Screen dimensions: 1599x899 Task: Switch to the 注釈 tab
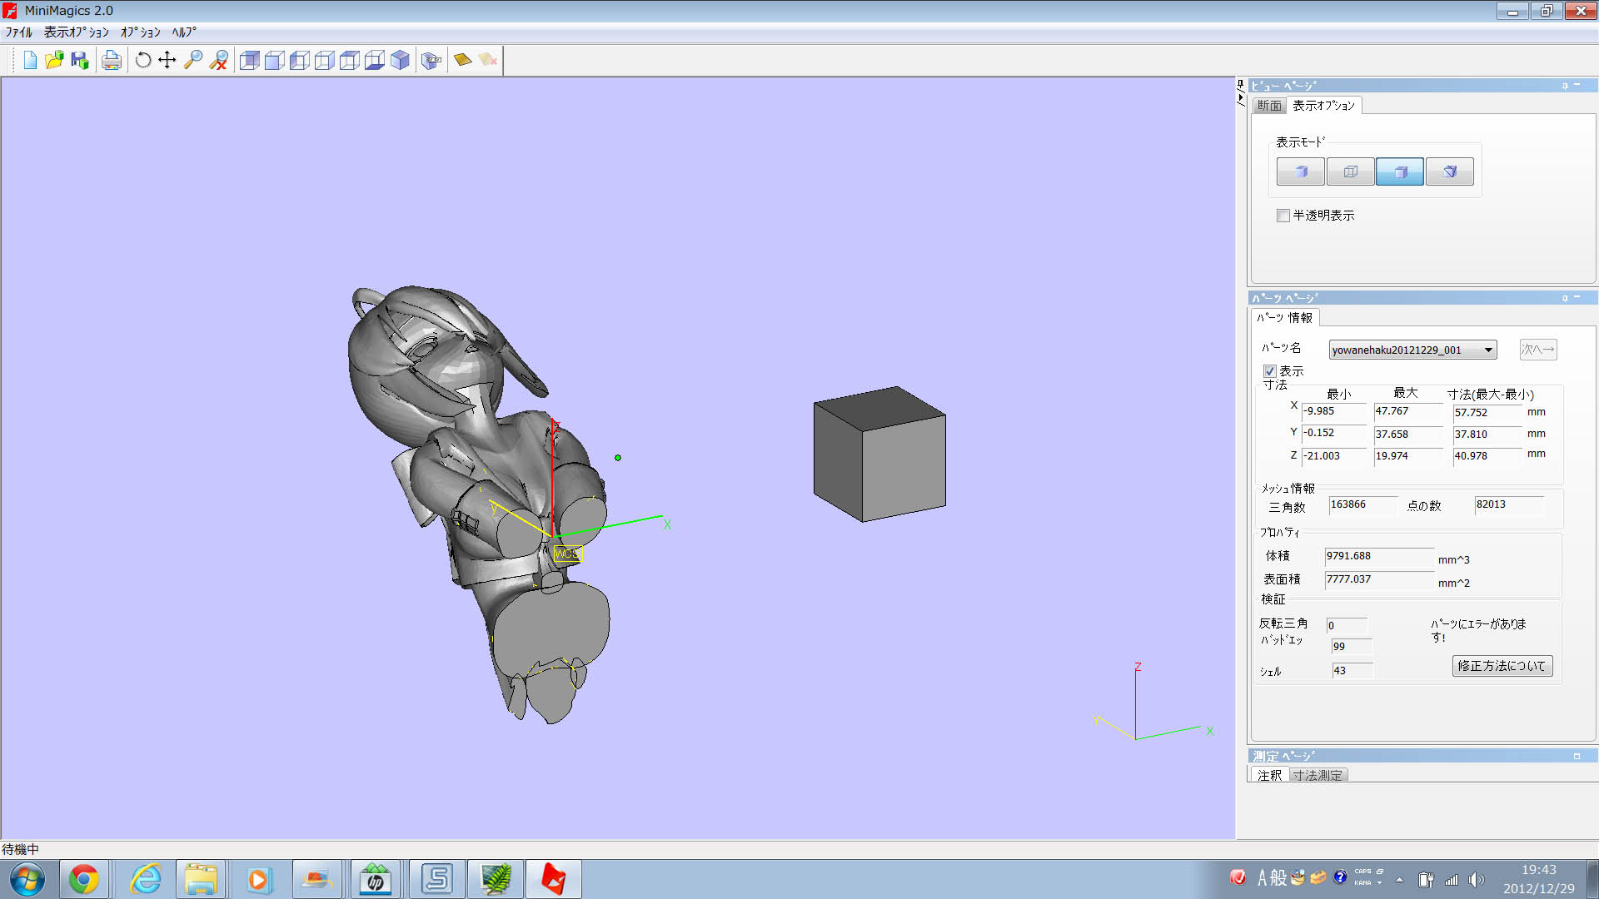point(1269,775)
